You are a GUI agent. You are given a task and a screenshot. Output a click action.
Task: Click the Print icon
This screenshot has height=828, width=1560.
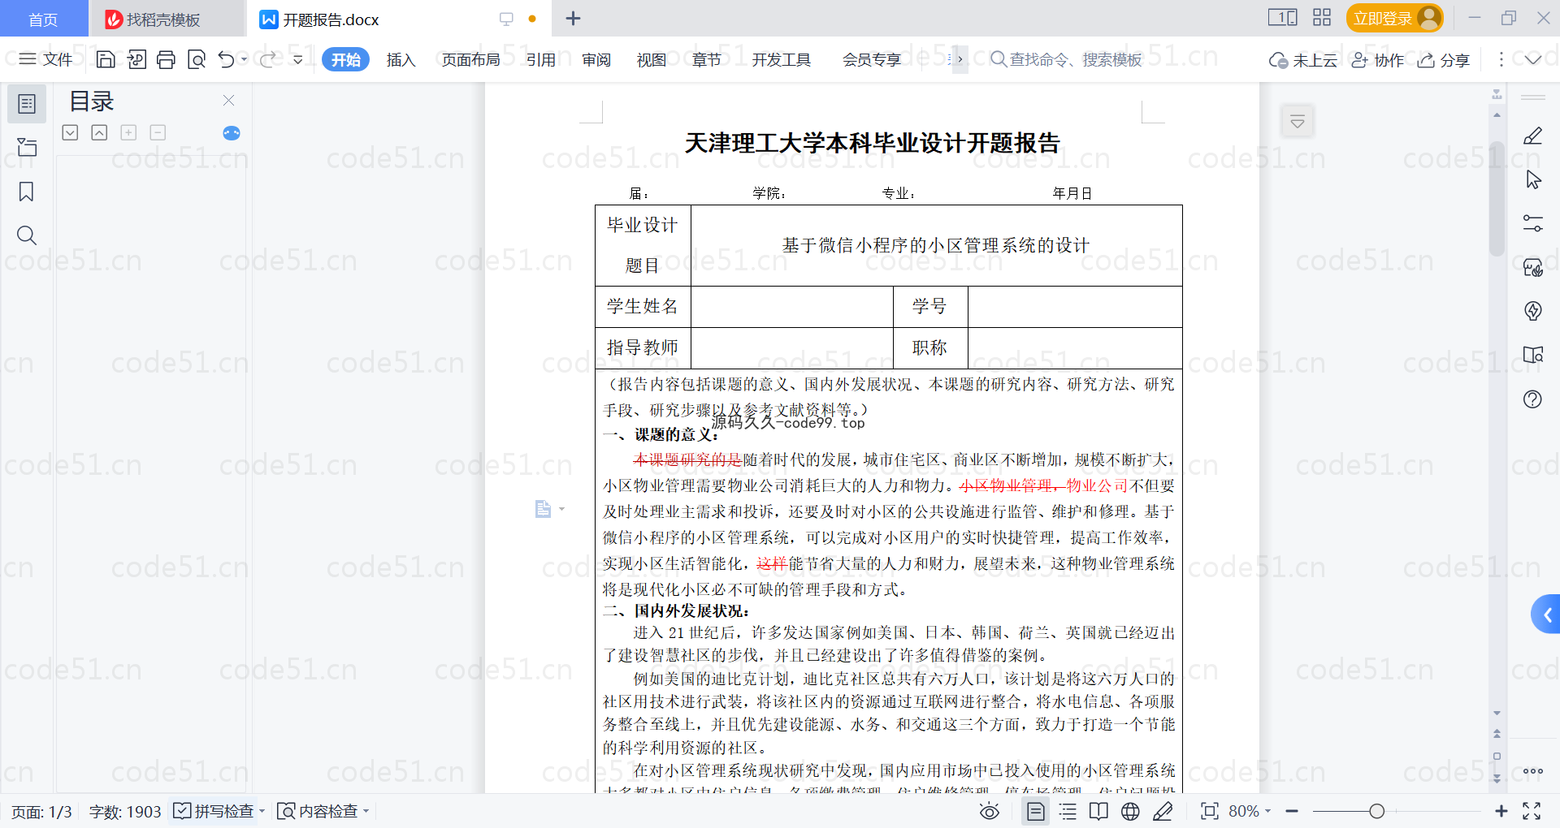pos(167,59)
